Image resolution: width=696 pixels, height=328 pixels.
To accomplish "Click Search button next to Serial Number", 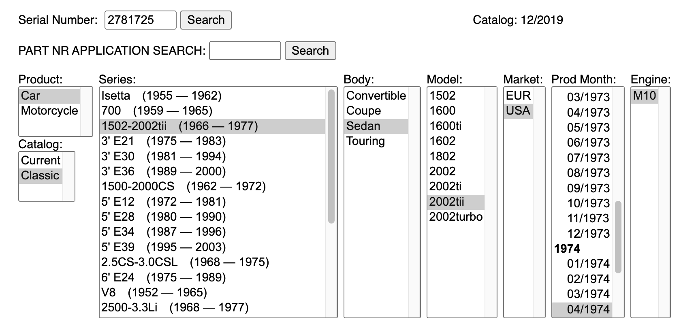I will click(x=205, y=20).
